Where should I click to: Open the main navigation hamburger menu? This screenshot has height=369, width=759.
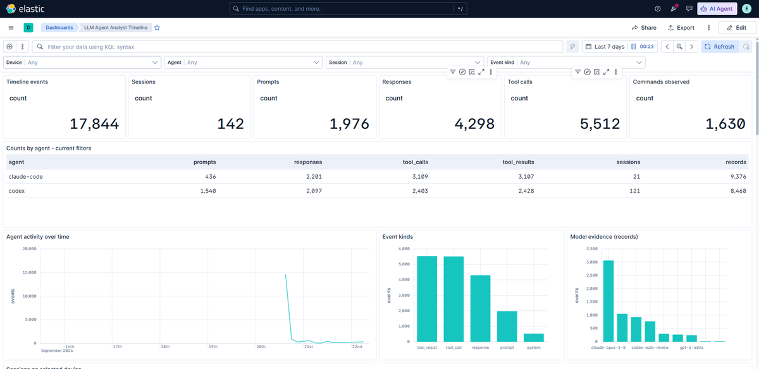tap(11, 28)
